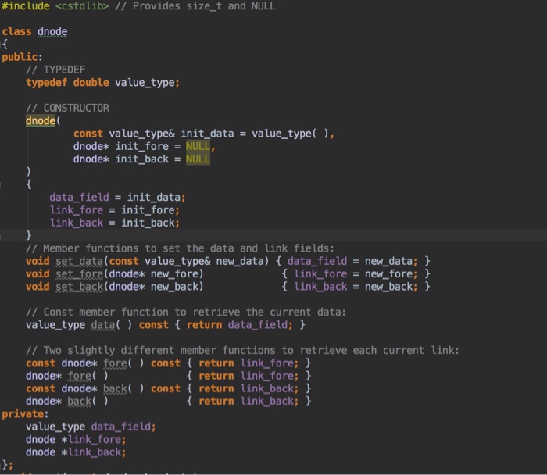
Task: Click back in "const dnode* back( ) const"
Action: [115, 389]
